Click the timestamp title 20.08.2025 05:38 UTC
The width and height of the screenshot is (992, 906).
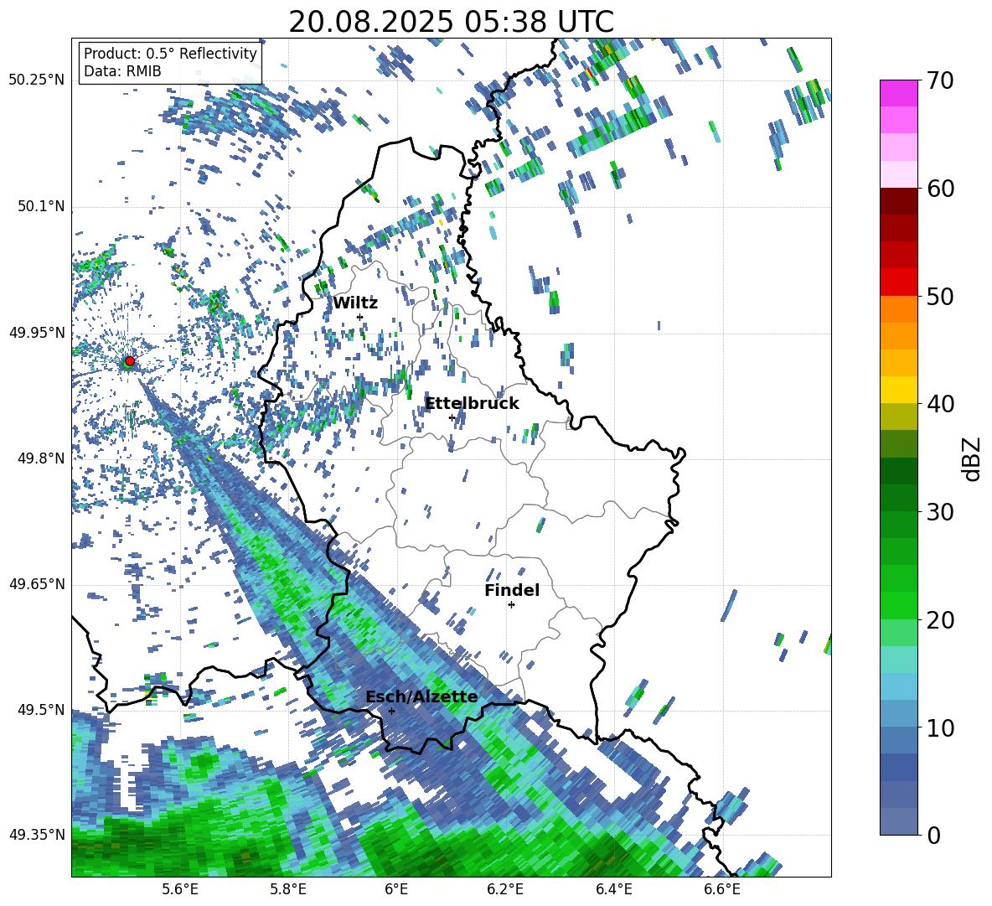[x=451, y=22]
